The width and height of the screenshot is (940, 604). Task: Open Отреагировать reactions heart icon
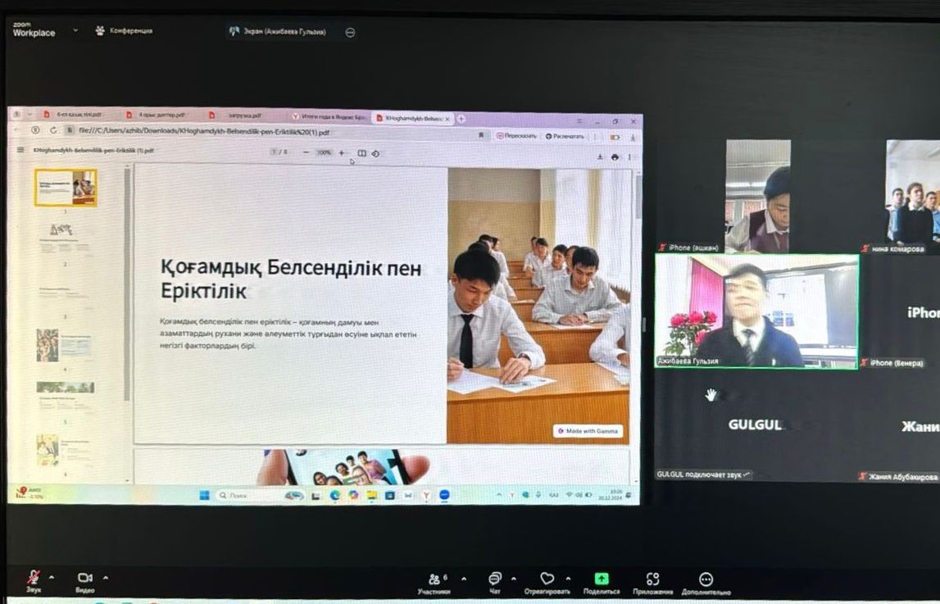click(x=547, y=583)
